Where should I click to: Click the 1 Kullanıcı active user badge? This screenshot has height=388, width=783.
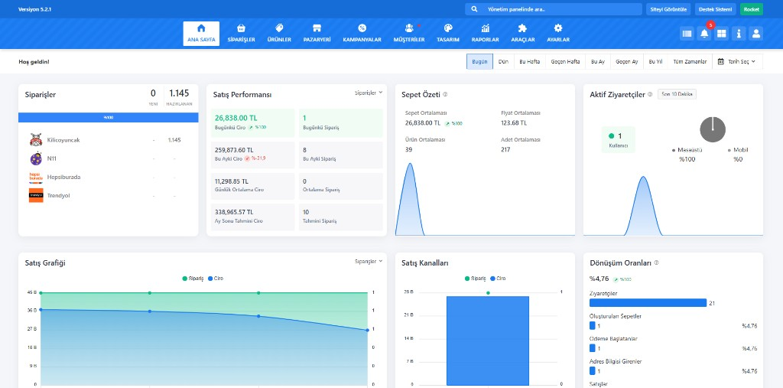click(618, 139)
